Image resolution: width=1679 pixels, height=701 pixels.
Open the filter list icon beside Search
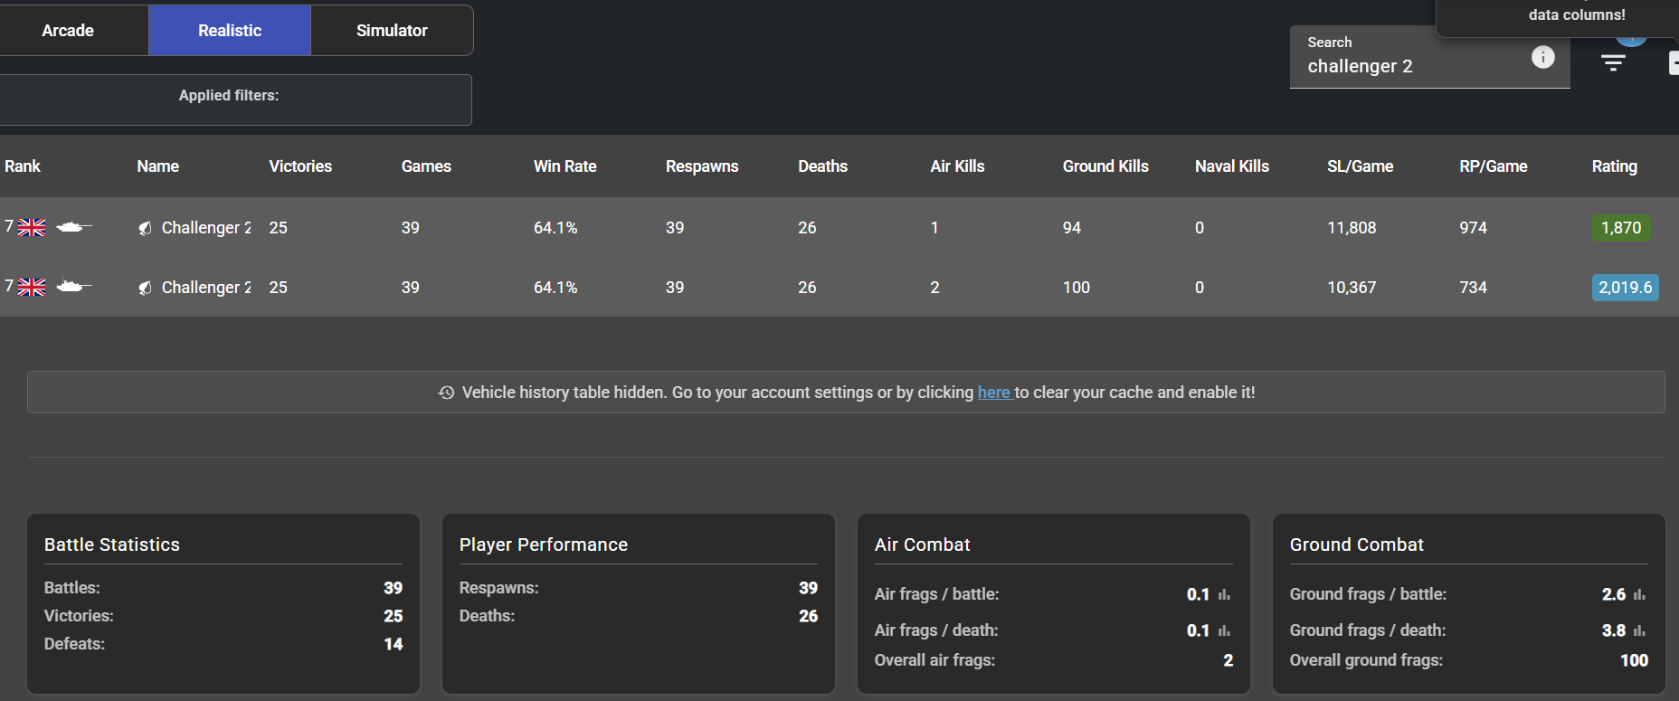click(1613, 62)
